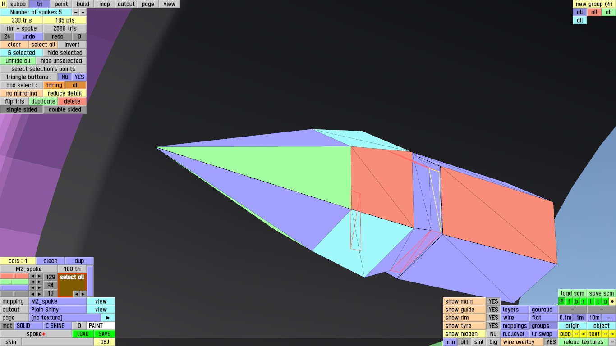This screenshot has height=346, width=616.
Task: Switch to the point tab
Action: click(x=61, y=4)
